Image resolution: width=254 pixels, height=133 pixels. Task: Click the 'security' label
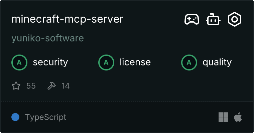point(50,62)
